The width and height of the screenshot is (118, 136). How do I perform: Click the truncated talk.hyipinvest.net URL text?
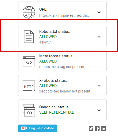(x=64, y=15)
